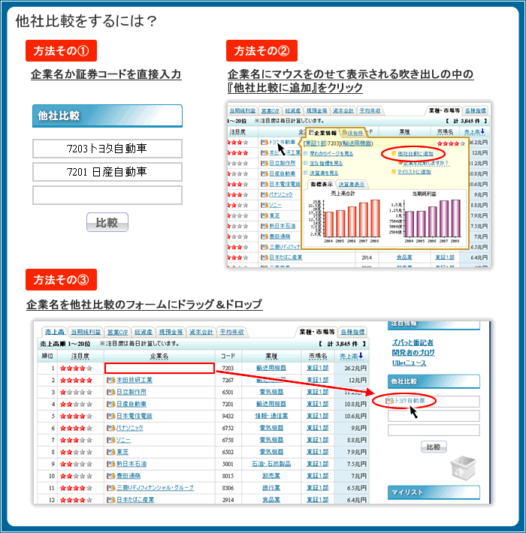Click the 日本たばこ産業 icon in bottom table
The image size is (526, 533).
111,499
